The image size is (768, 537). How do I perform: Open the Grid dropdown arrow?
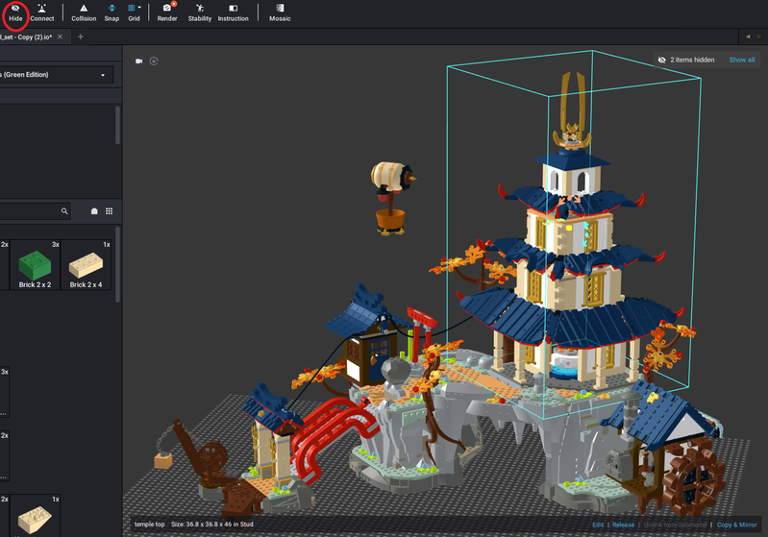click(x=139, y=8)
